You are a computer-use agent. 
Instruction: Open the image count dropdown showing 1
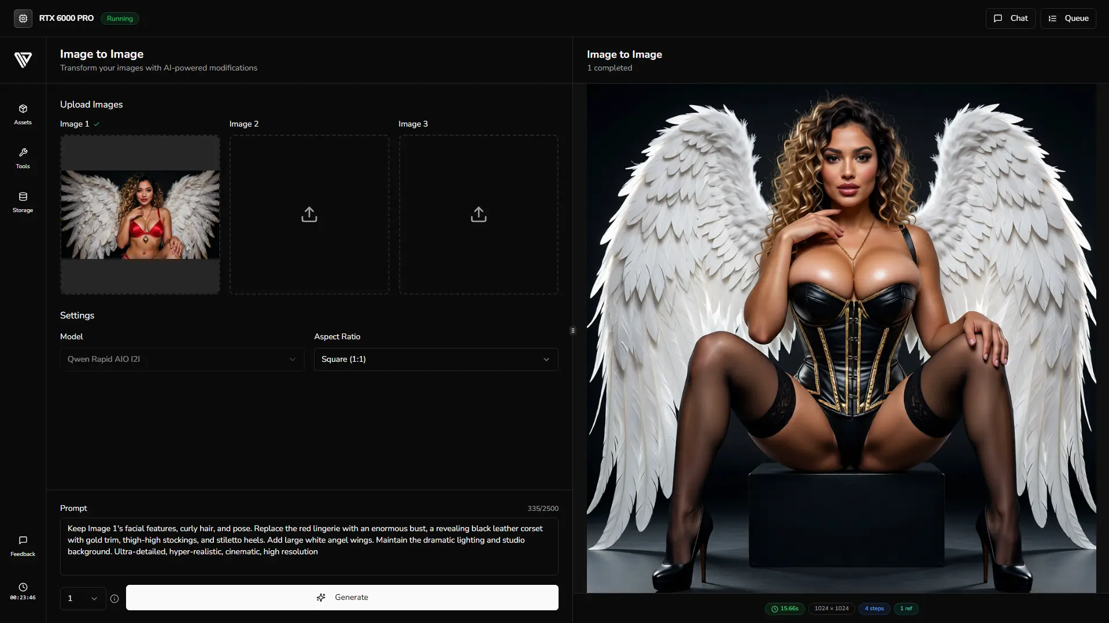tap(83, 599)
